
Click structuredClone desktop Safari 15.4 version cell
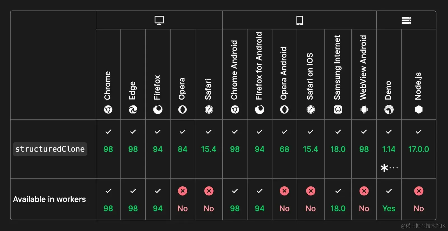click(x=209, y=149)
